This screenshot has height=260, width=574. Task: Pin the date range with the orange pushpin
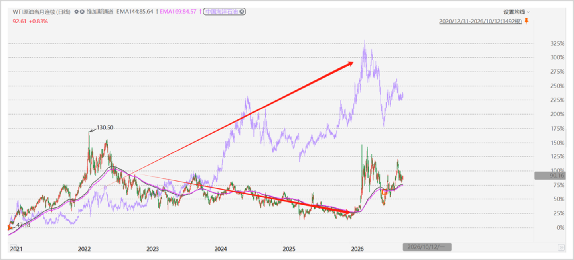pyautogui.click(x=526, y=21)
